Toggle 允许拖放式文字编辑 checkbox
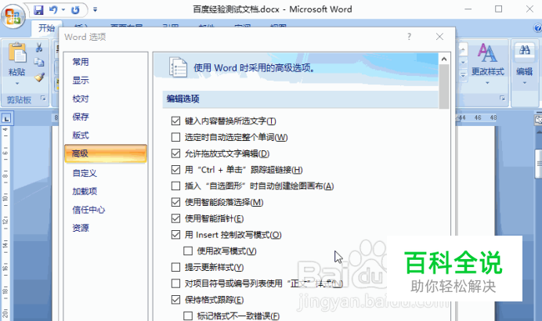The image size is (542, 321). tap(175, 153)
